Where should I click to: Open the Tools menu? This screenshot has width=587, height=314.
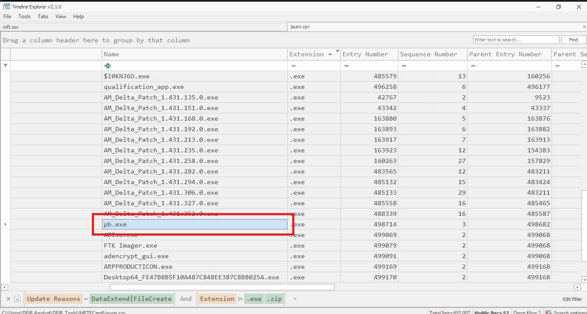(24, 17)
